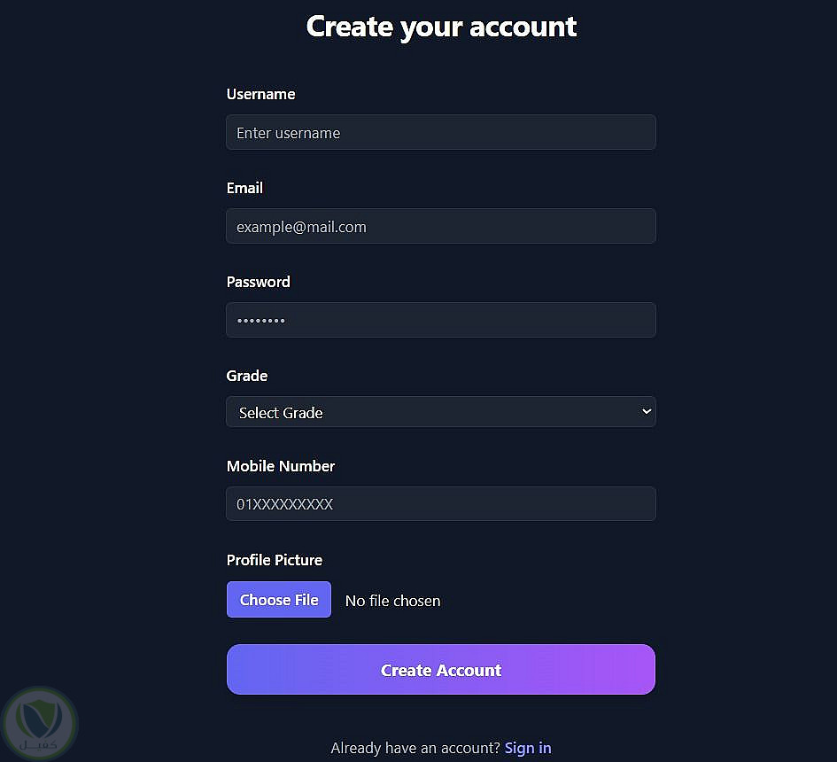Screen dimensions: 837x762
Task: Click the No file chosen text
Action: click(x=392, y=601)
